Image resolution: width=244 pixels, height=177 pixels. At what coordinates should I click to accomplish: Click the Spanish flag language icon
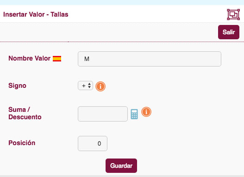(x=57, y=59)
